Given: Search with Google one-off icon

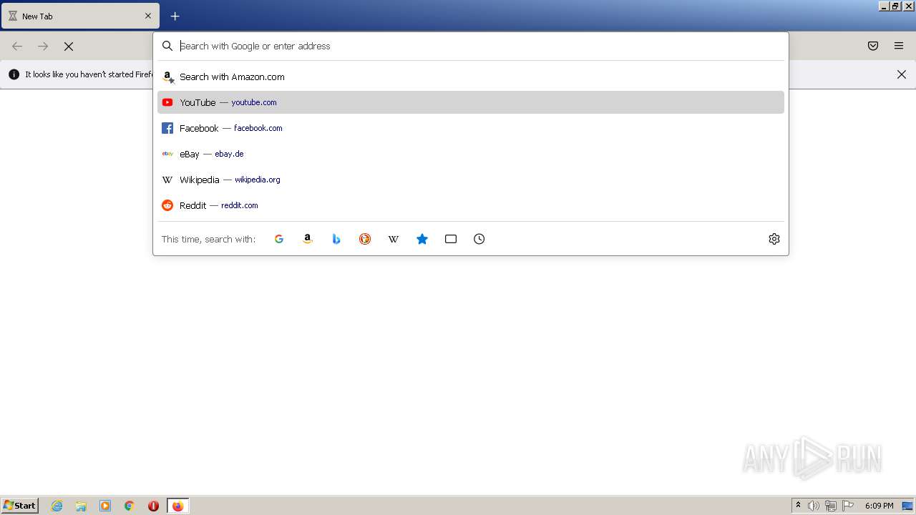Looking at the screenshot, I should pos(279,239).
